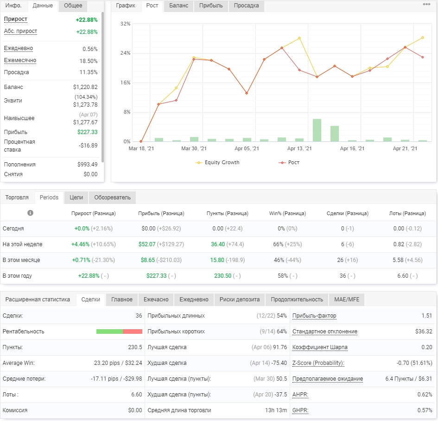Image resolution: width=438 pixels, height=421 pixels.
Task: Show the Прибыль chart tab
Action: click(x=211, y=6)
